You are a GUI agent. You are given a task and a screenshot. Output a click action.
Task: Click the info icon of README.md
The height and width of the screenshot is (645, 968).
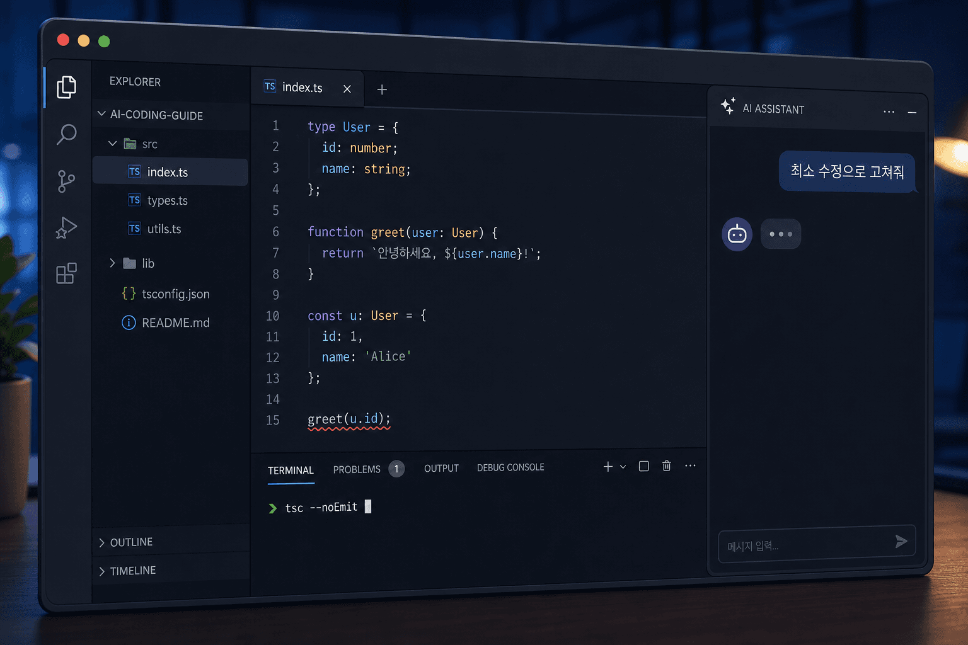[x=129, y=322]
